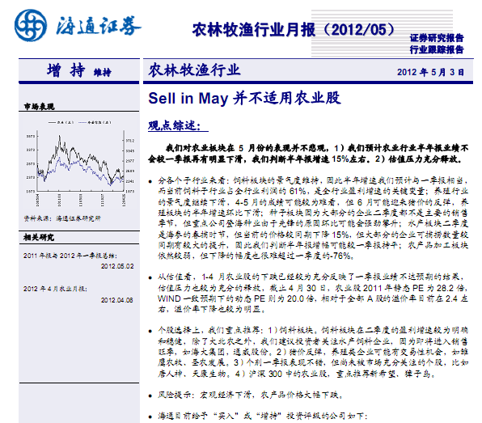This screenshot has width=482, height=423.
Task: Click the 增持 rating heading
Action: click(66, 70)
